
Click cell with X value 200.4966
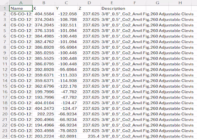click(x=43, y=120)
